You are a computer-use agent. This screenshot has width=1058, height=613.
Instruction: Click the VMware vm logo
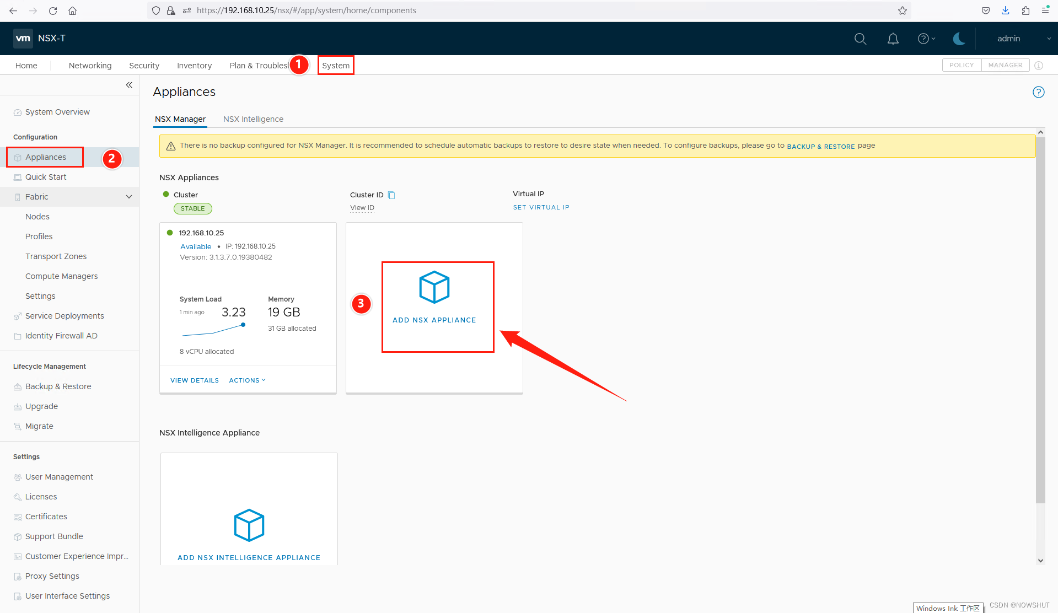click(x=23, y=38)
